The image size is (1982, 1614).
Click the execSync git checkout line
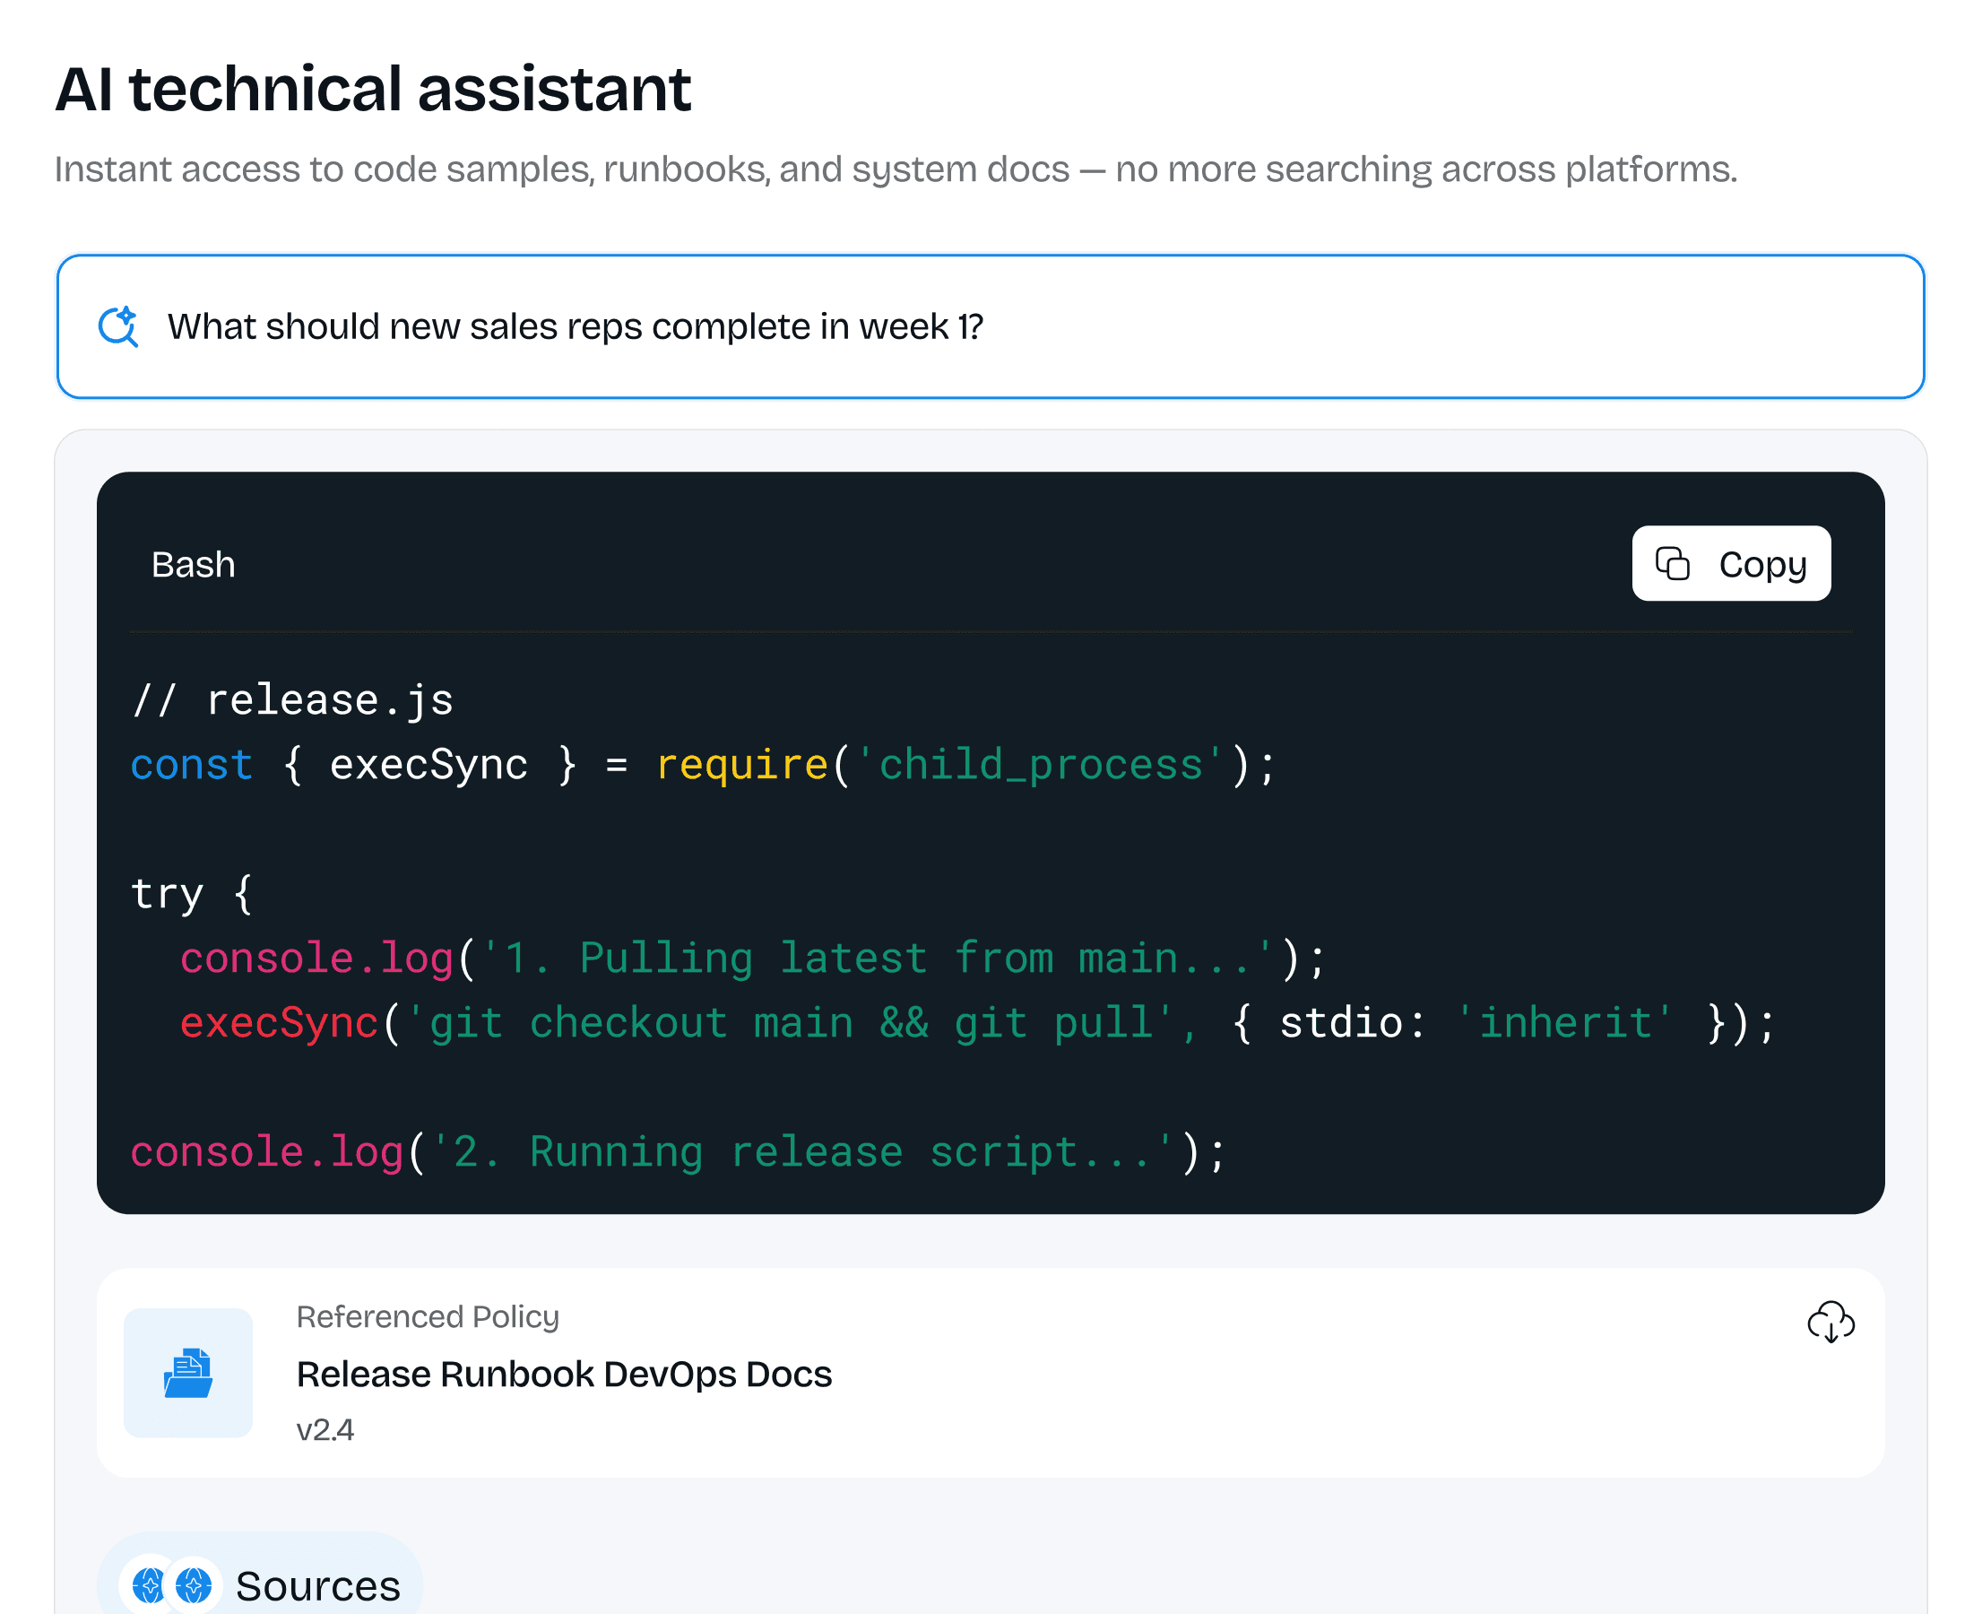pyautogui.click(x=976, y=1023)
